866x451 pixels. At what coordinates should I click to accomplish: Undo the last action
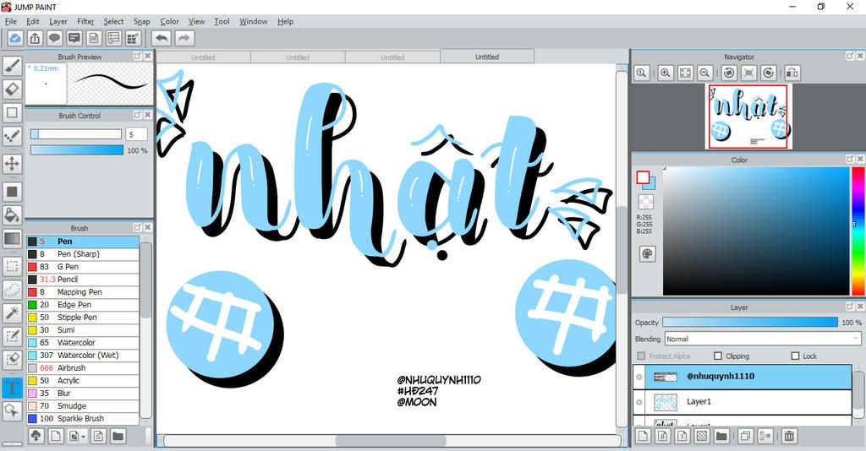click(x=162, y=38)
